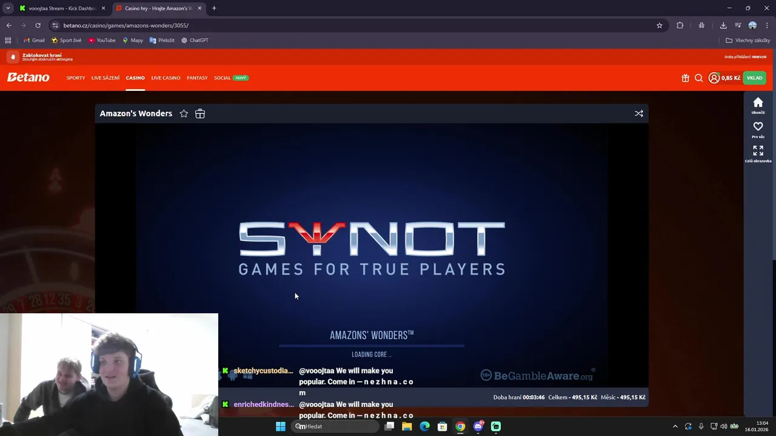Image resolution: width=776 pixels, height=436 pixels.
Task: Open the gift icon beside game title
Action: click(200, 113)
